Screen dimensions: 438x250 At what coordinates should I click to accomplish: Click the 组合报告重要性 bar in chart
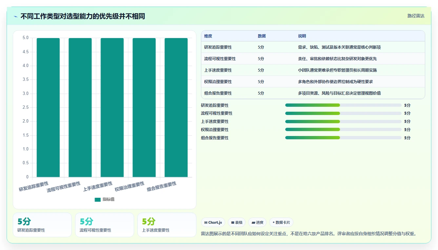point(176,107)
